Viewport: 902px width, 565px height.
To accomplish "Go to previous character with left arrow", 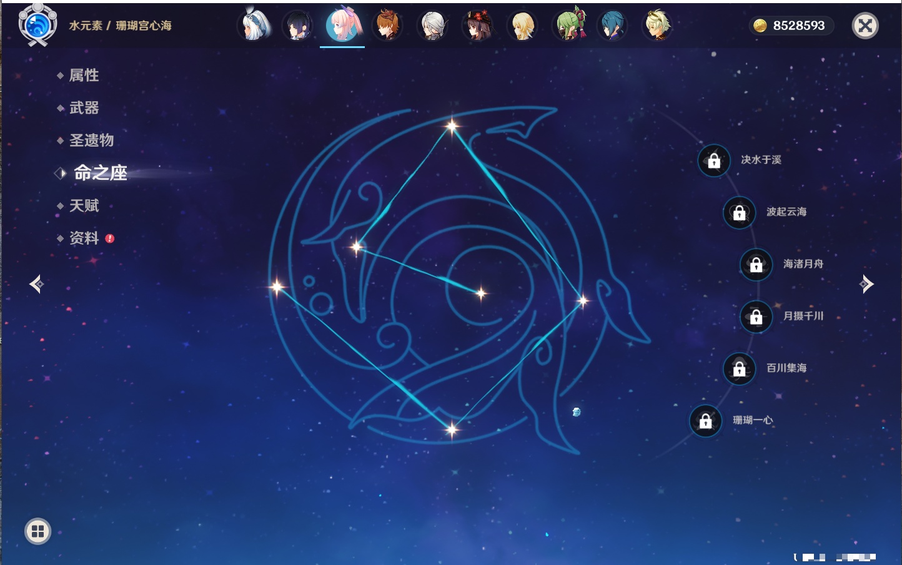I will (36, 284).
